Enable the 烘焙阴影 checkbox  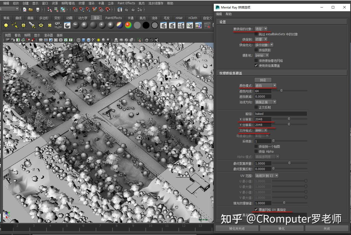(256, 50)
